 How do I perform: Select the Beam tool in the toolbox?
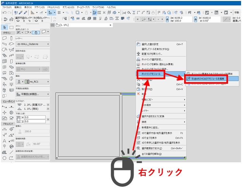tap(5, 44)
